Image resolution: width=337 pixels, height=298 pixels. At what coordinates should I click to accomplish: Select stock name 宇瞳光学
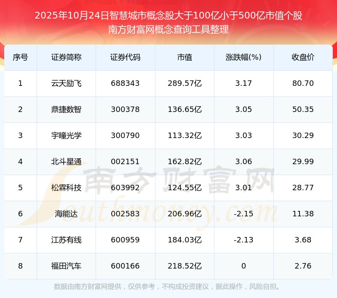(66, 136)
